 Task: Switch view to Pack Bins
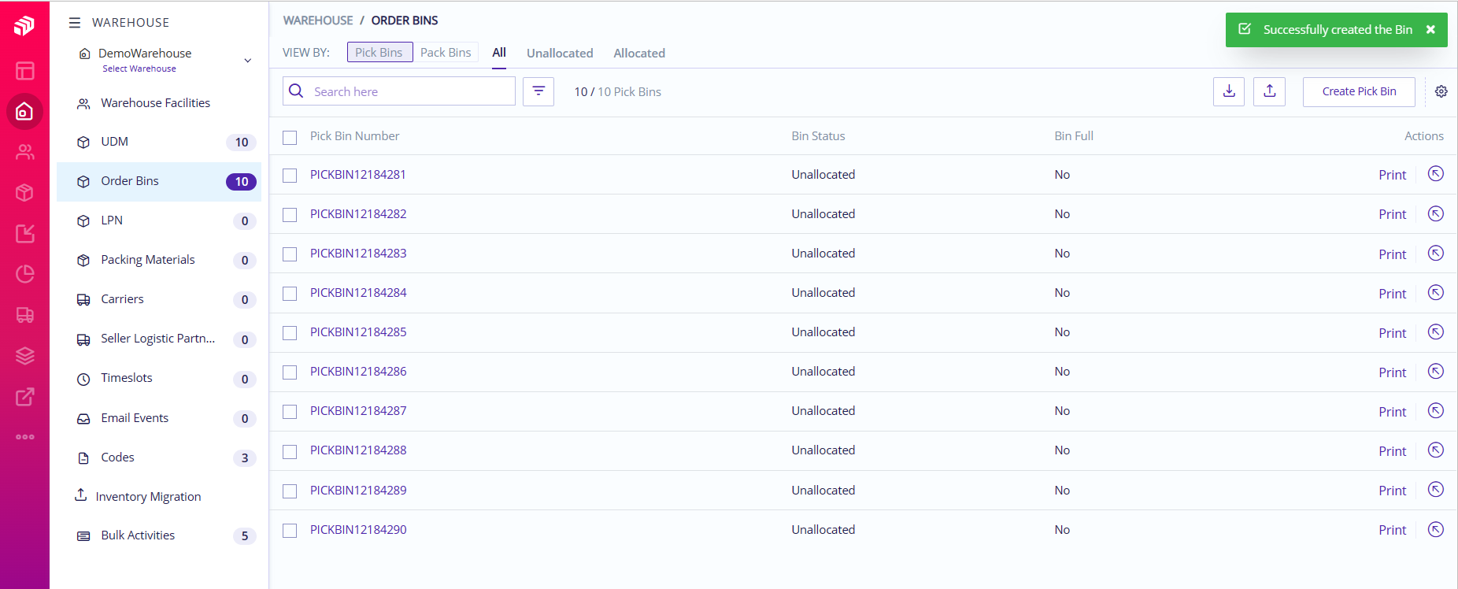446,53
